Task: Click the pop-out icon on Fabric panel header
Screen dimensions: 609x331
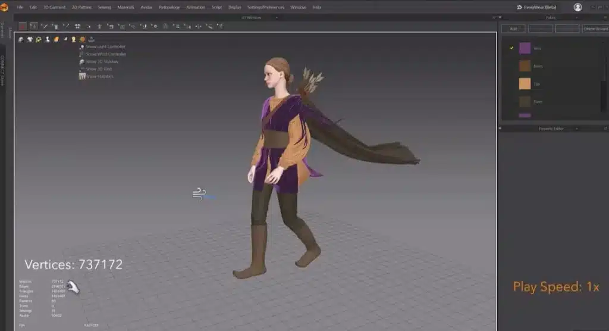Action: tap(605, 17)
